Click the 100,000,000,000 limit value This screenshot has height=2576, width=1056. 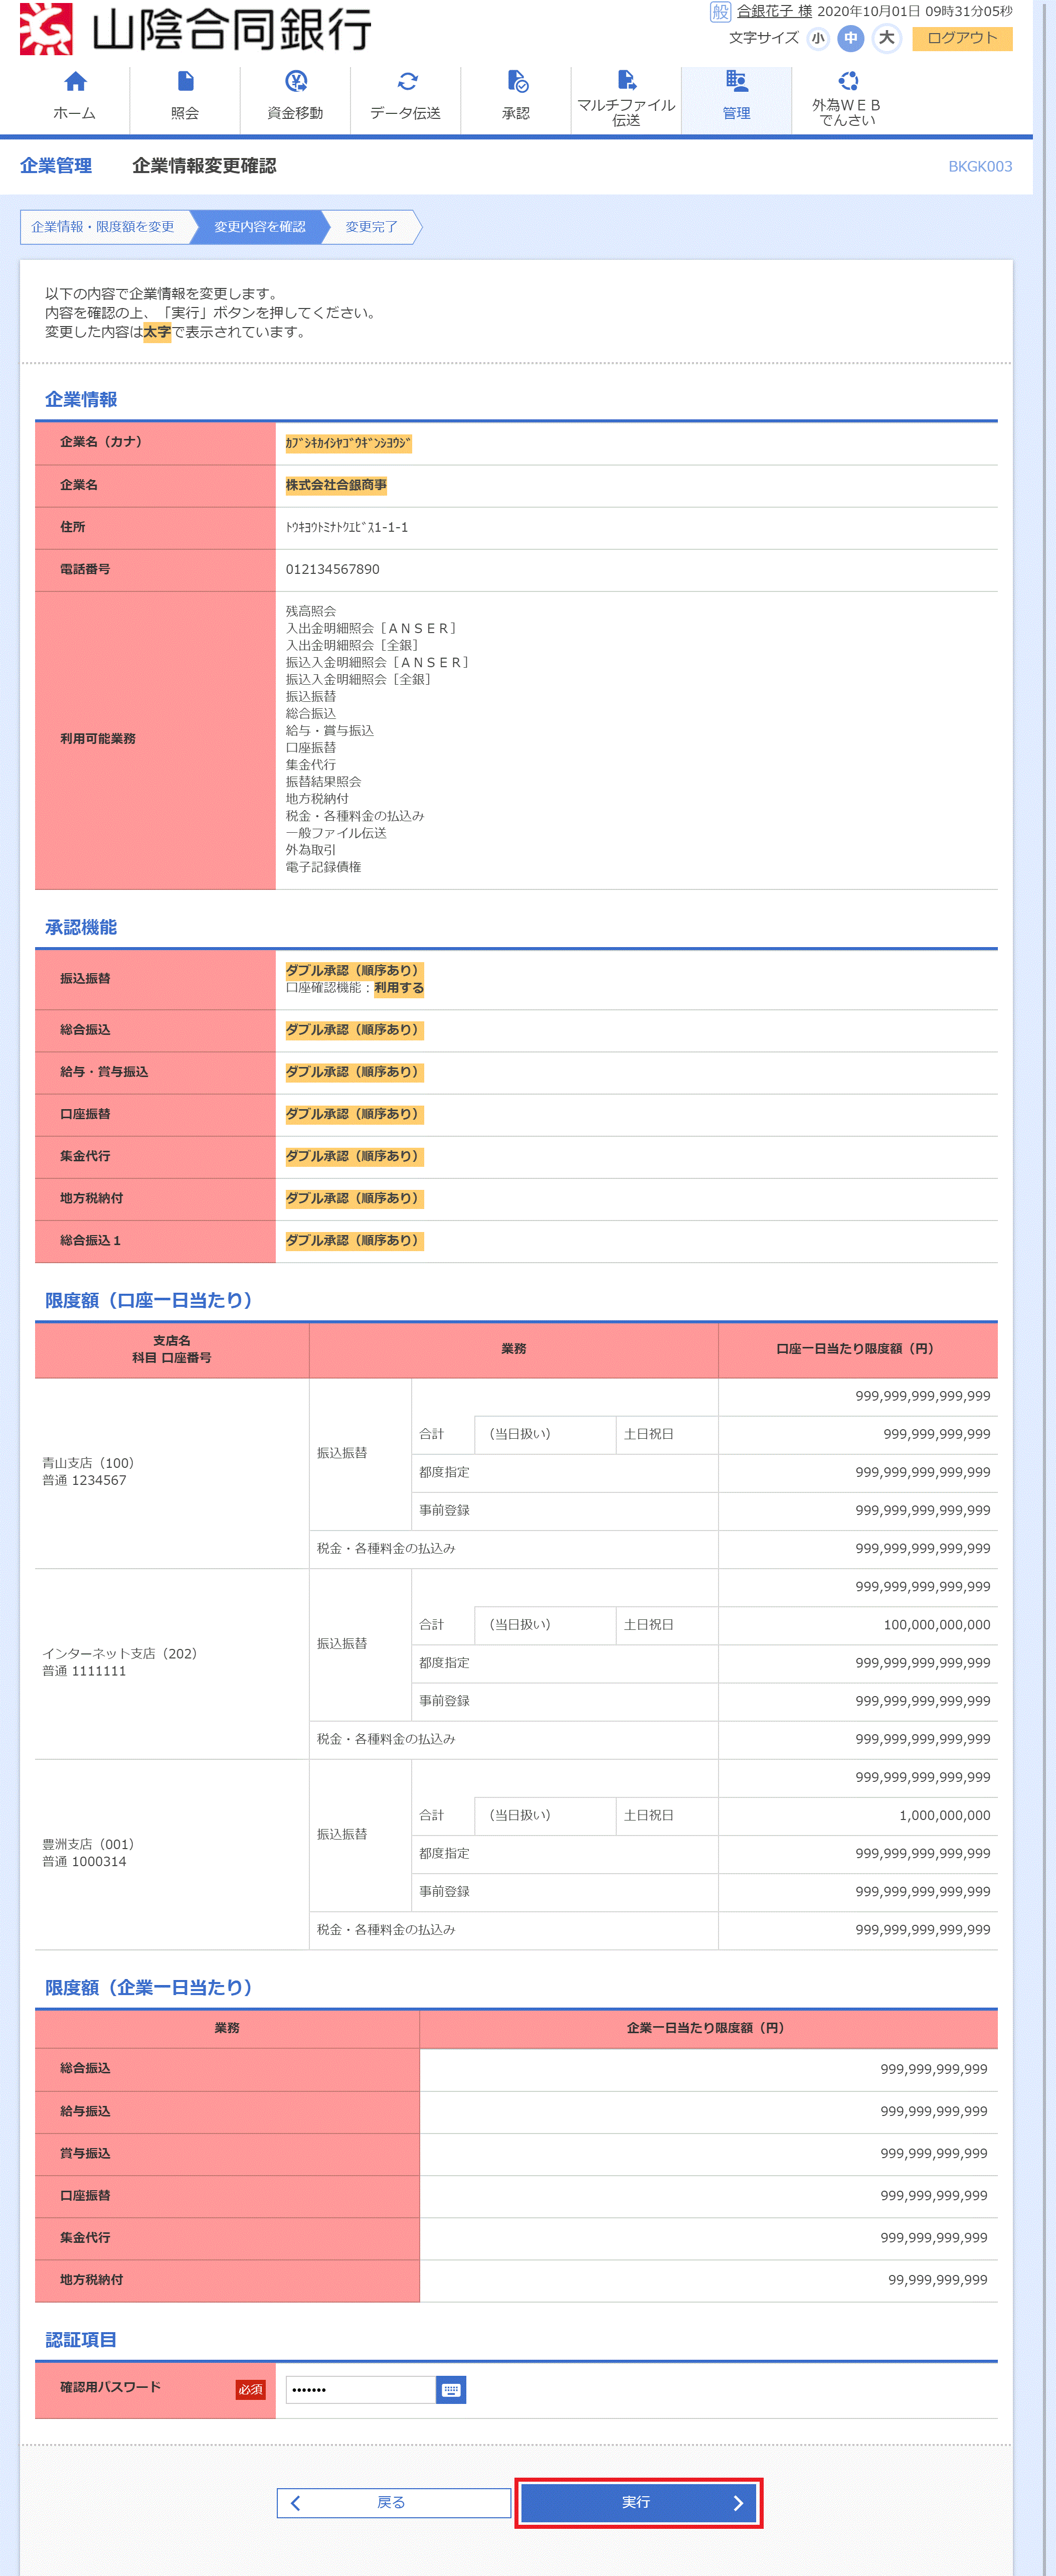coord(937,1625)
